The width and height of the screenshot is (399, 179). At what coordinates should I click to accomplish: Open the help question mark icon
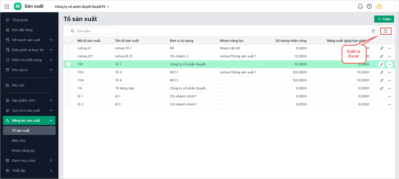(369, 7)
